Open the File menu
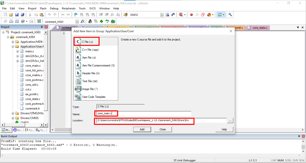Viewport: 306px width, 163px height. [x=4, y=9]
